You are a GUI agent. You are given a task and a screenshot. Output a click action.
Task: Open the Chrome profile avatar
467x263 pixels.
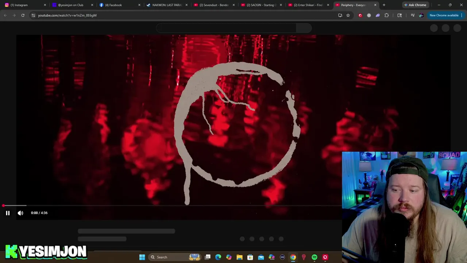421,15
